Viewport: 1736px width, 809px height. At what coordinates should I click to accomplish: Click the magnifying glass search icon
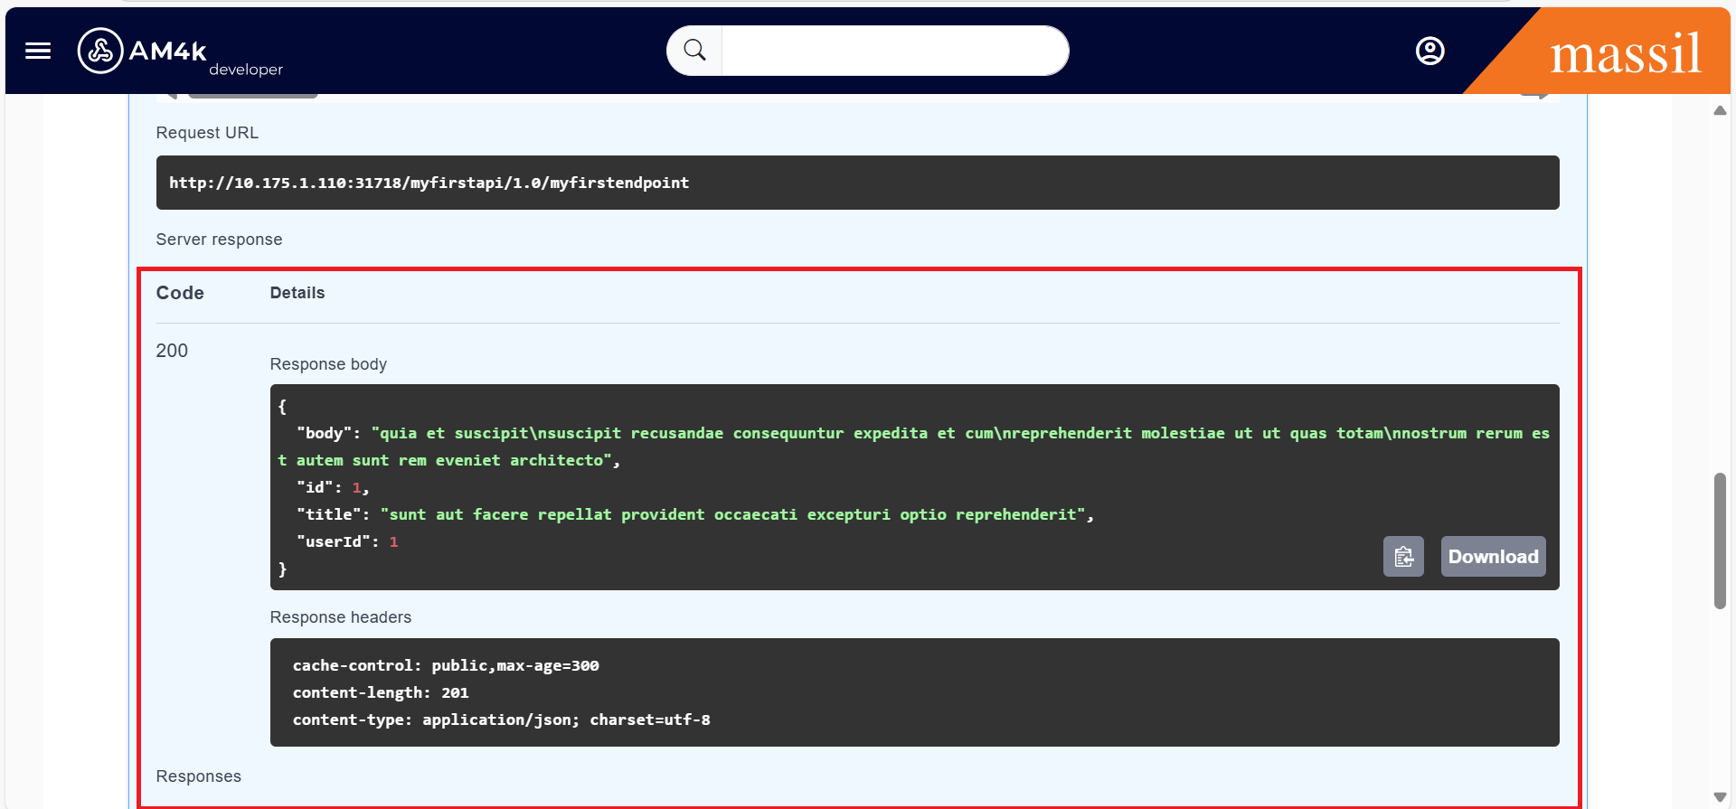pos(694,51)
